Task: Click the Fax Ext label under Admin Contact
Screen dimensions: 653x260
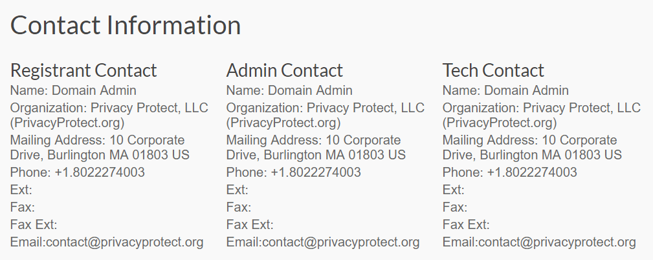Action: point(250,225)
